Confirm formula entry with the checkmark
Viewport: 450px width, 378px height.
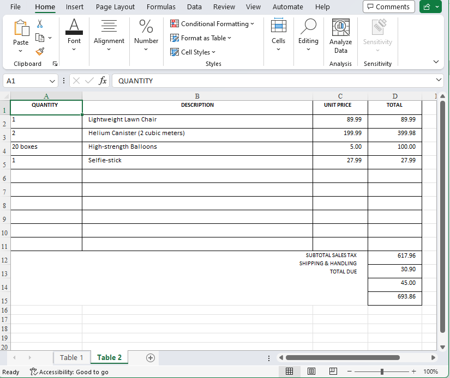coord(88,80)
